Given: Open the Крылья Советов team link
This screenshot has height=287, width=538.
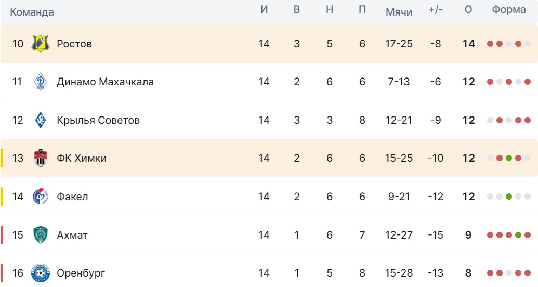Looking at the screenshot, I should 98,120.
